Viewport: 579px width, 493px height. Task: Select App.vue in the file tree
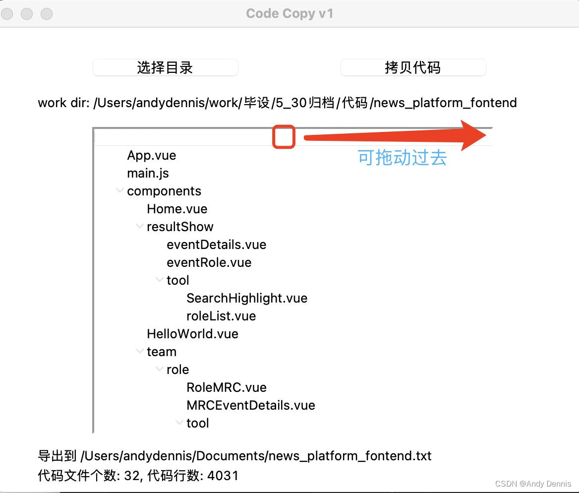click(151, 155)
